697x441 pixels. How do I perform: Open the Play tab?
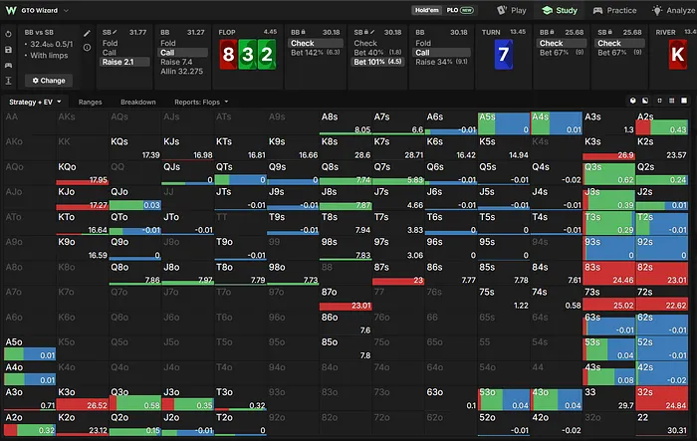pyautogui.click(x=512, y=10)
